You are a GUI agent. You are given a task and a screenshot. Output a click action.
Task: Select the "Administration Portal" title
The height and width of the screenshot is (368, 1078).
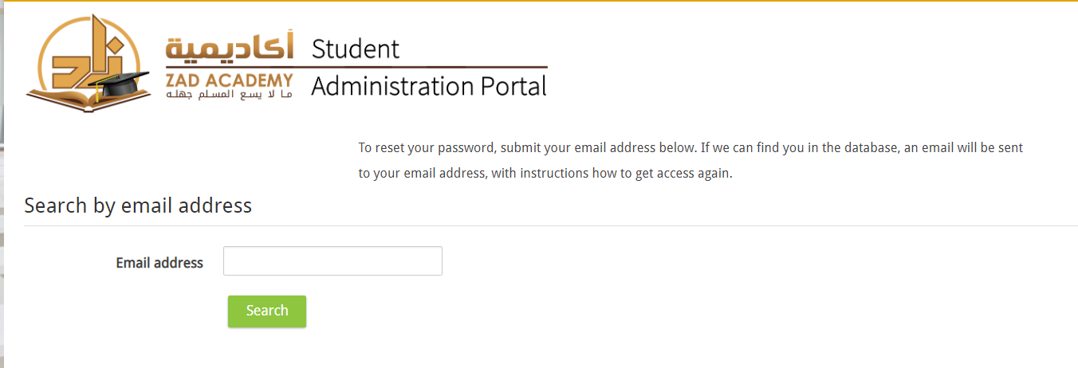[x=429, y=86]
